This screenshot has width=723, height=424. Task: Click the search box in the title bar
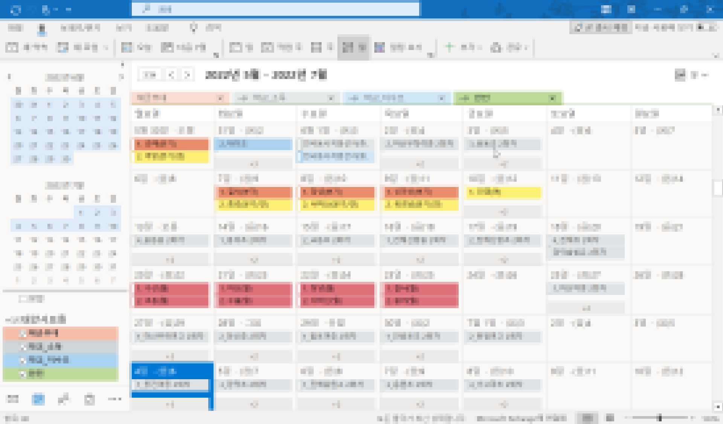[x=275, y=9]
